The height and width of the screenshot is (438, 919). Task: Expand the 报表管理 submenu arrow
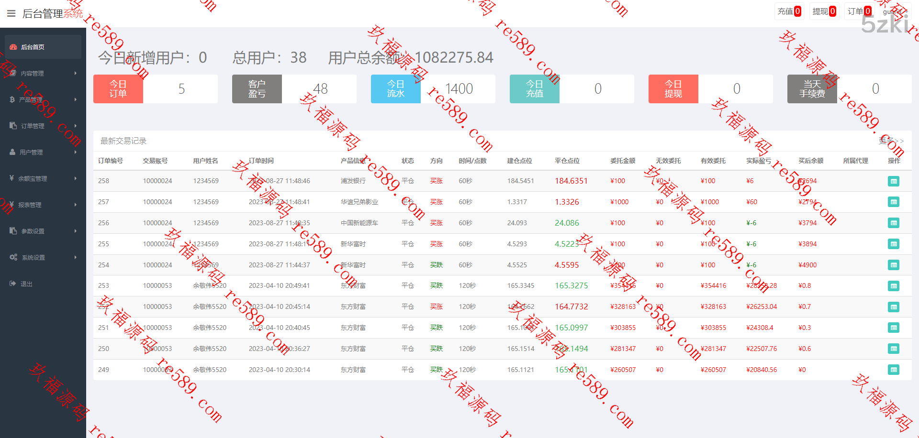76,205
